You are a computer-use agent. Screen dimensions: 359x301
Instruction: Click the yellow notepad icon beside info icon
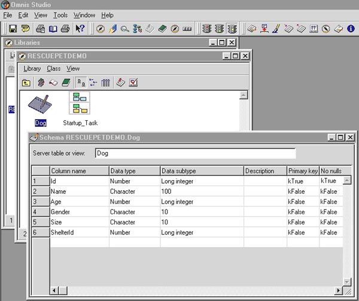pos(339,29)
